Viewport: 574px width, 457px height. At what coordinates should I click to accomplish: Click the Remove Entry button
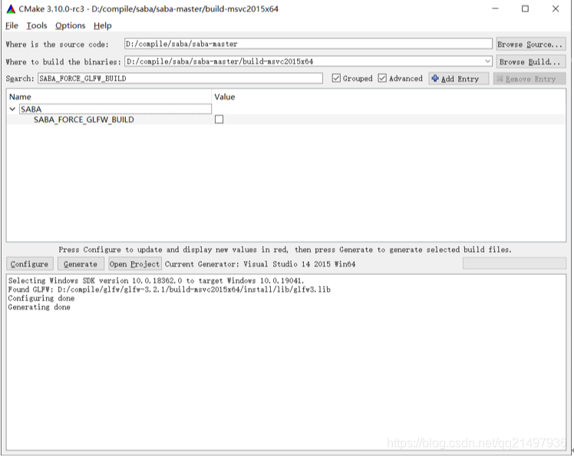pyautogui.click(x=529, y=79)
